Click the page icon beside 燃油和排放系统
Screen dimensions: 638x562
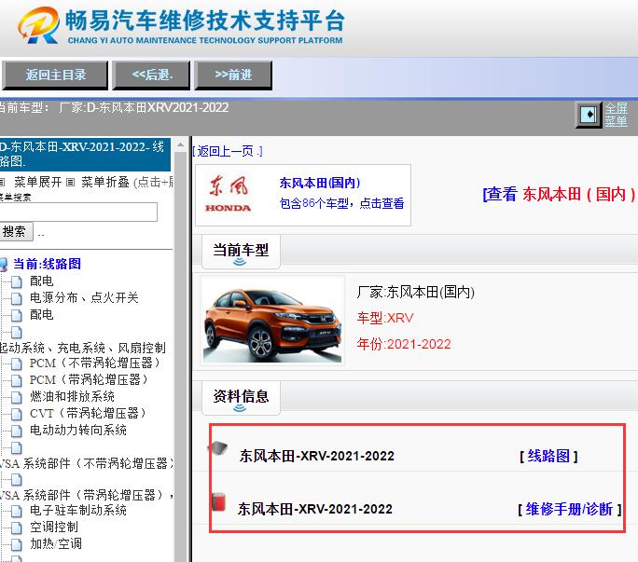pos(16,397)
